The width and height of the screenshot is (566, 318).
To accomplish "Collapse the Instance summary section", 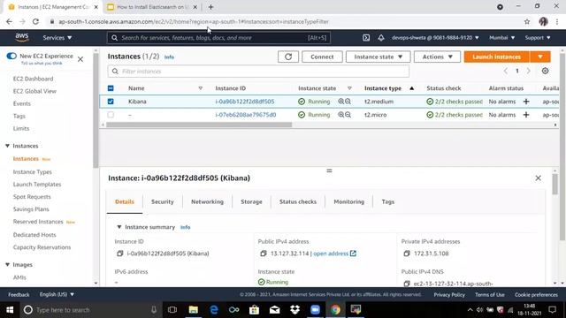I will click(x=119, y=227).
